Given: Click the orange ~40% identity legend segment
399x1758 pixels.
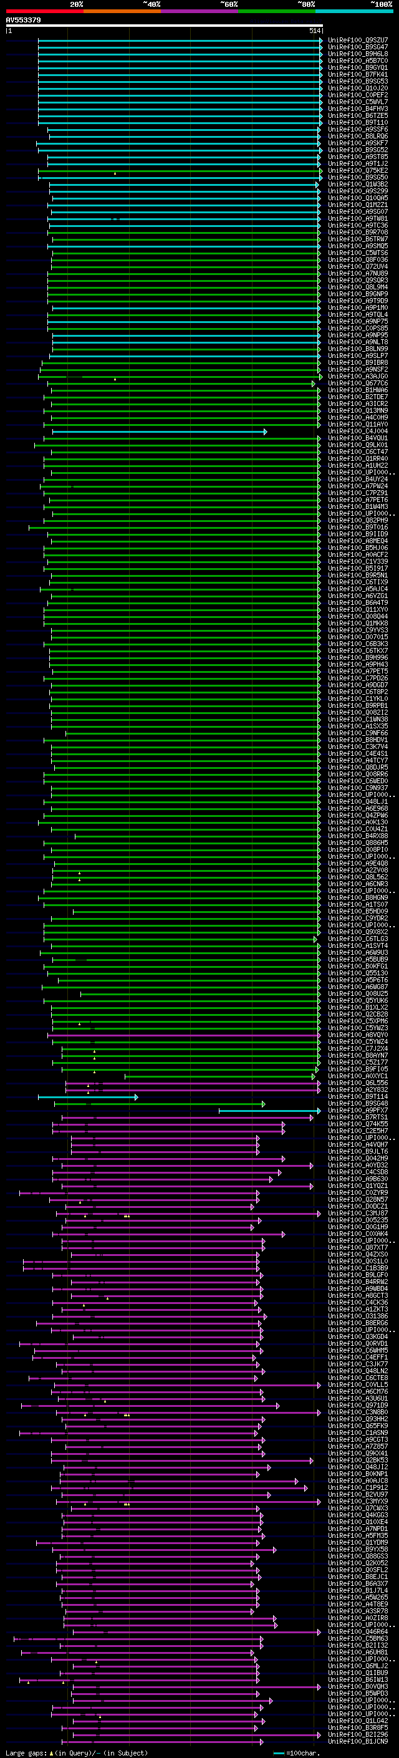Looking at the screenshot, I should click(122, 12).
